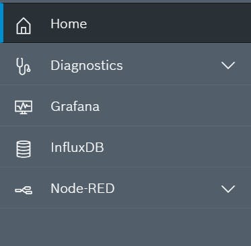Click space between Diagnostics label and chevron
This screenshot has height=246, width=251.
172,65
